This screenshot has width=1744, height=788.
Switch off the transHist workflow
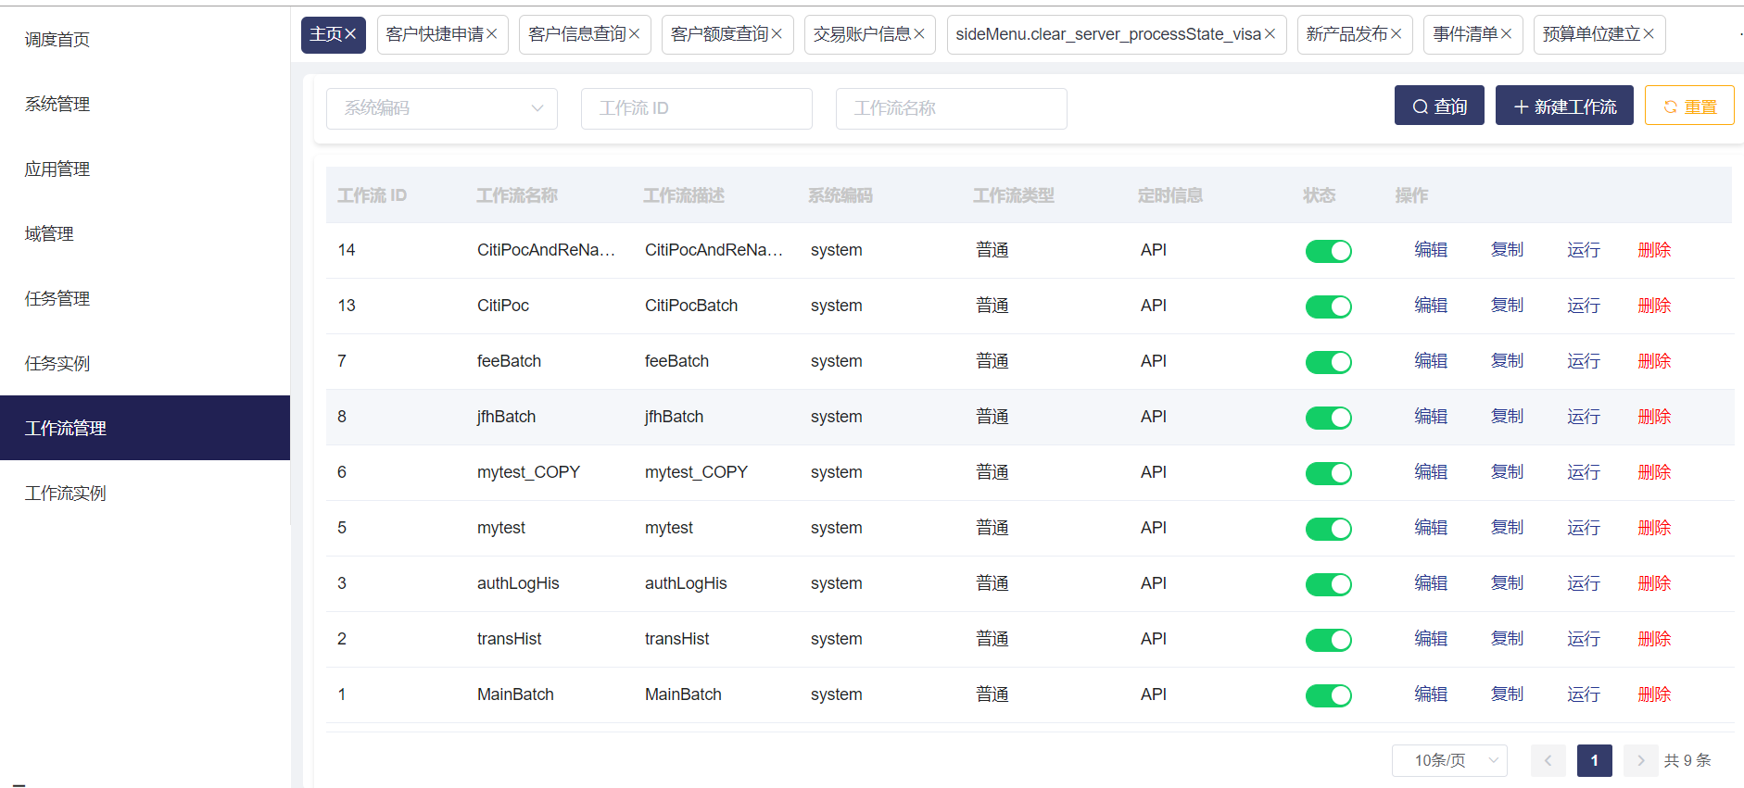point(1328,640)
